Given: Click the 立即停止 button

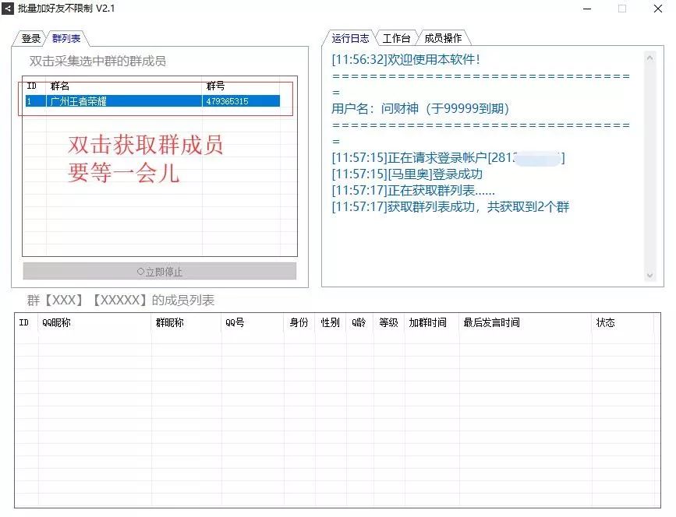Looking at the screenshot, I should 160,271.
